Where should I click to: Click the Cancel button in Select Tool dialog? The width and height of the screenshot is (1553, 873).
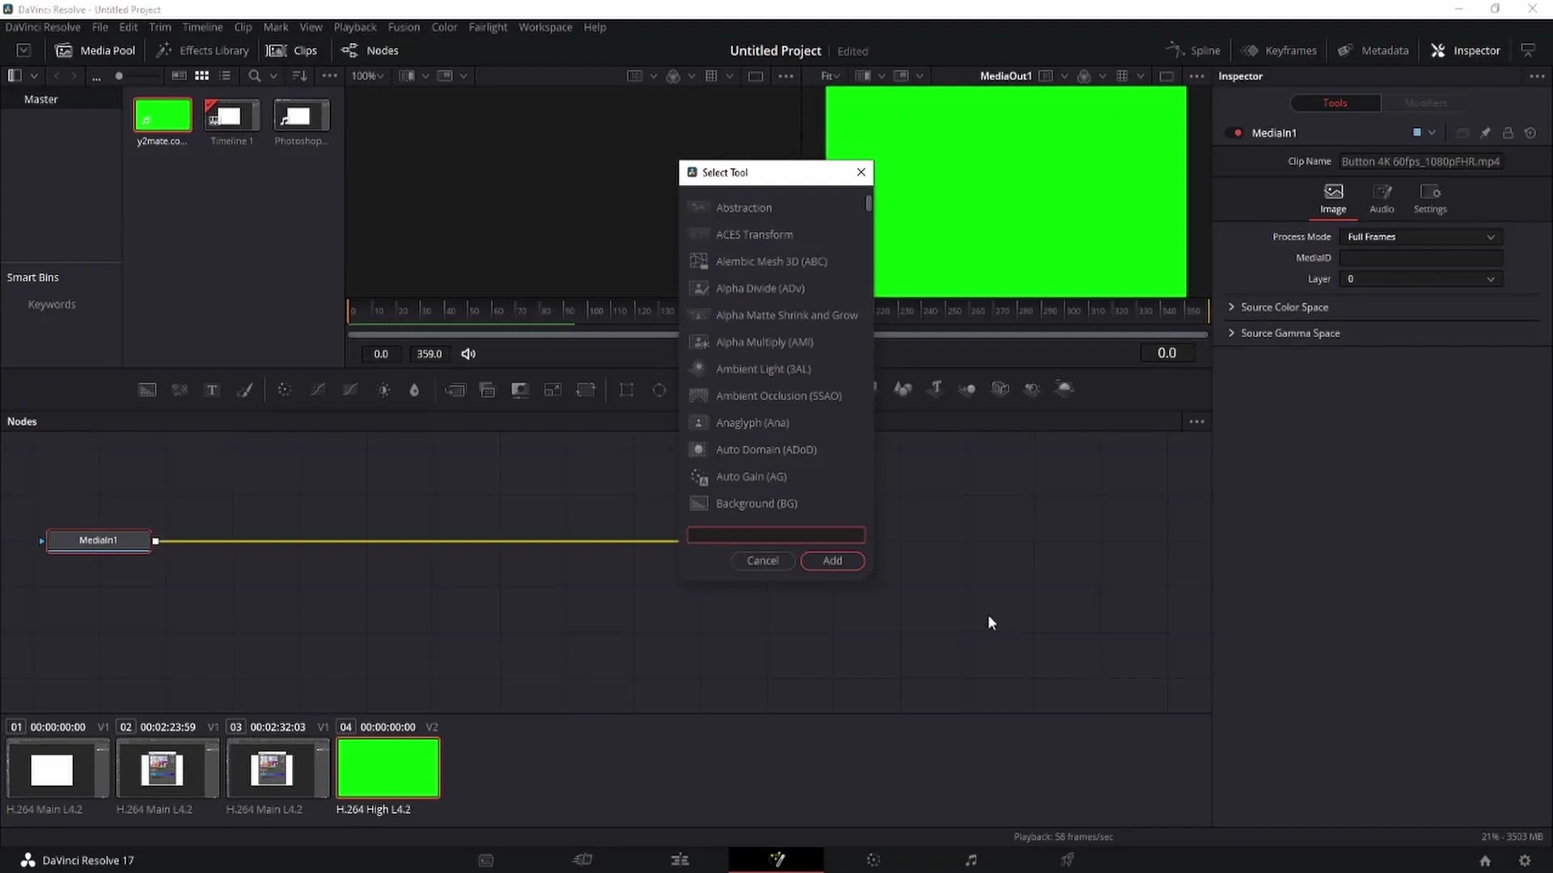click(763, 559)
